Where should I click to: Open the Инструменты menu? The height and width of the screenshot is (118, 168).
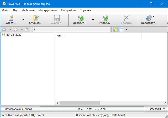point(48,10)
